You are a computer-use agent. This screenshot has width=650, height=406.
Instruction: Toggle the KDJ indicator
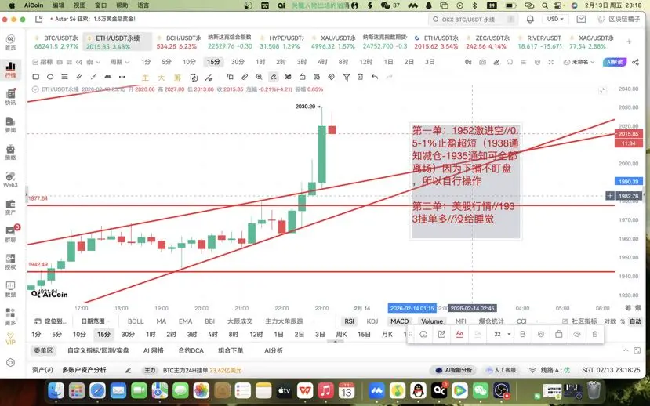372,321
